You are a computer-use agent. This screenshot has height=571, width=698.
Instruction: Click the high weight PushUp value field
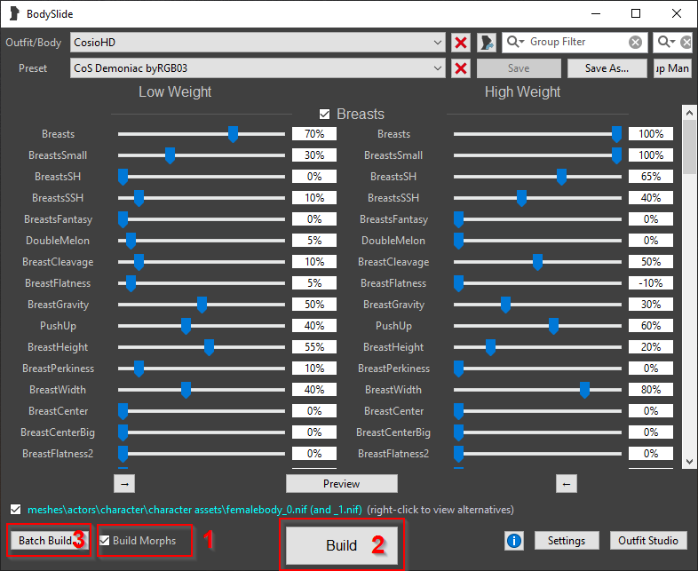coord(651,326)
